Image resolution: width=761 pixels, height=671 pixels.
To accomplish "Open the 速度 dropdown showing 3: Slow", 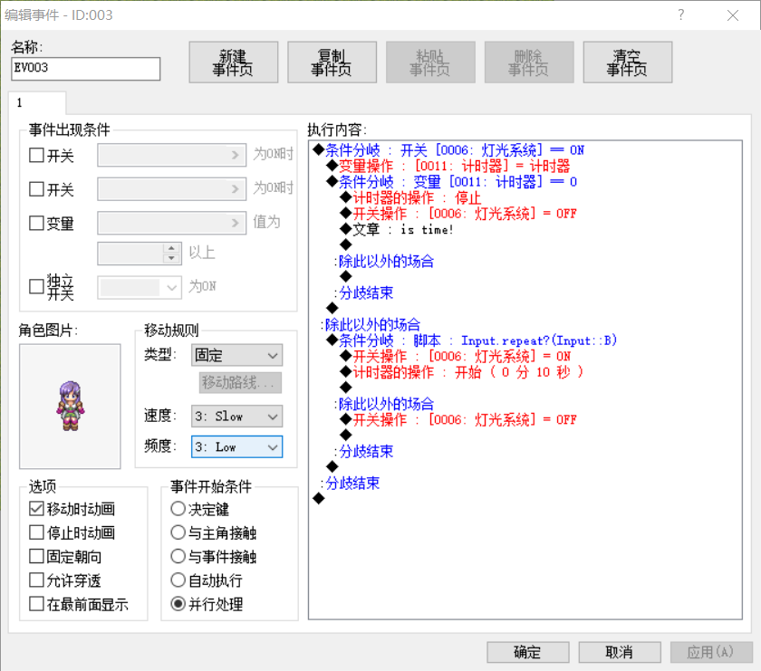I will (x=236, y=417).
